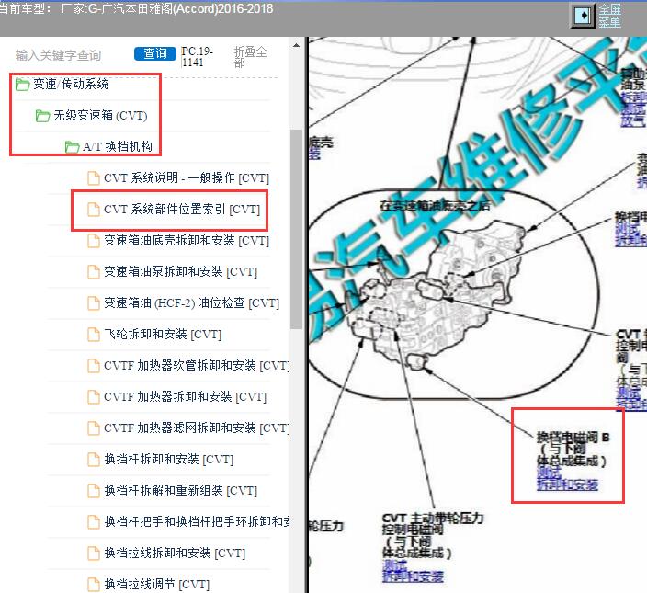
Task: Click file icon beside CVTF 加热器拆卸和安装
Action: (x=94, y=397)
